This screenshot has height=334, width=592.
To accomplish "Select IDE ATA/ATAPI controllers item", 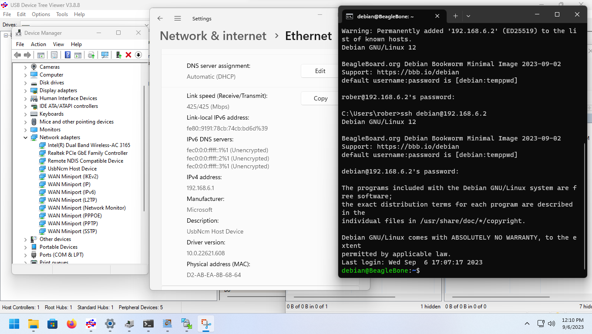I will 69,106.
